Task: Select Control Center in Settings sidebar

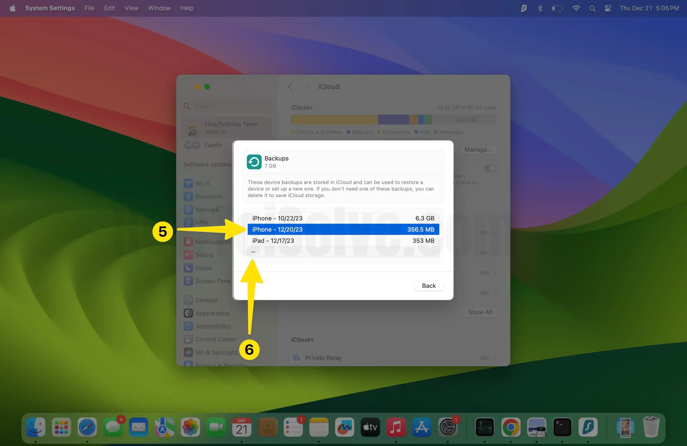Action: (x=210, y=339)
